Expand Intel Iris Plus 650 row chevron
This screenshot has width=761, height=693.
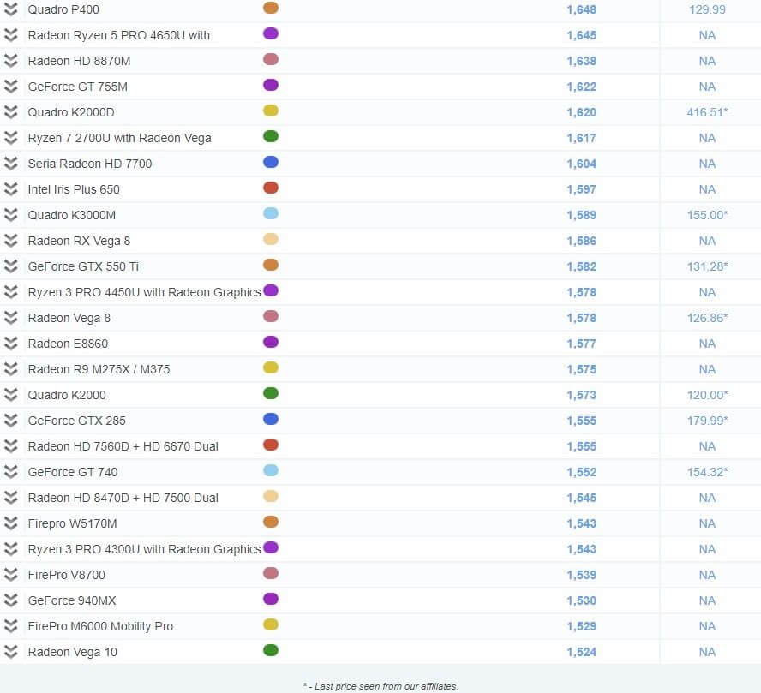tap(10, 189)
